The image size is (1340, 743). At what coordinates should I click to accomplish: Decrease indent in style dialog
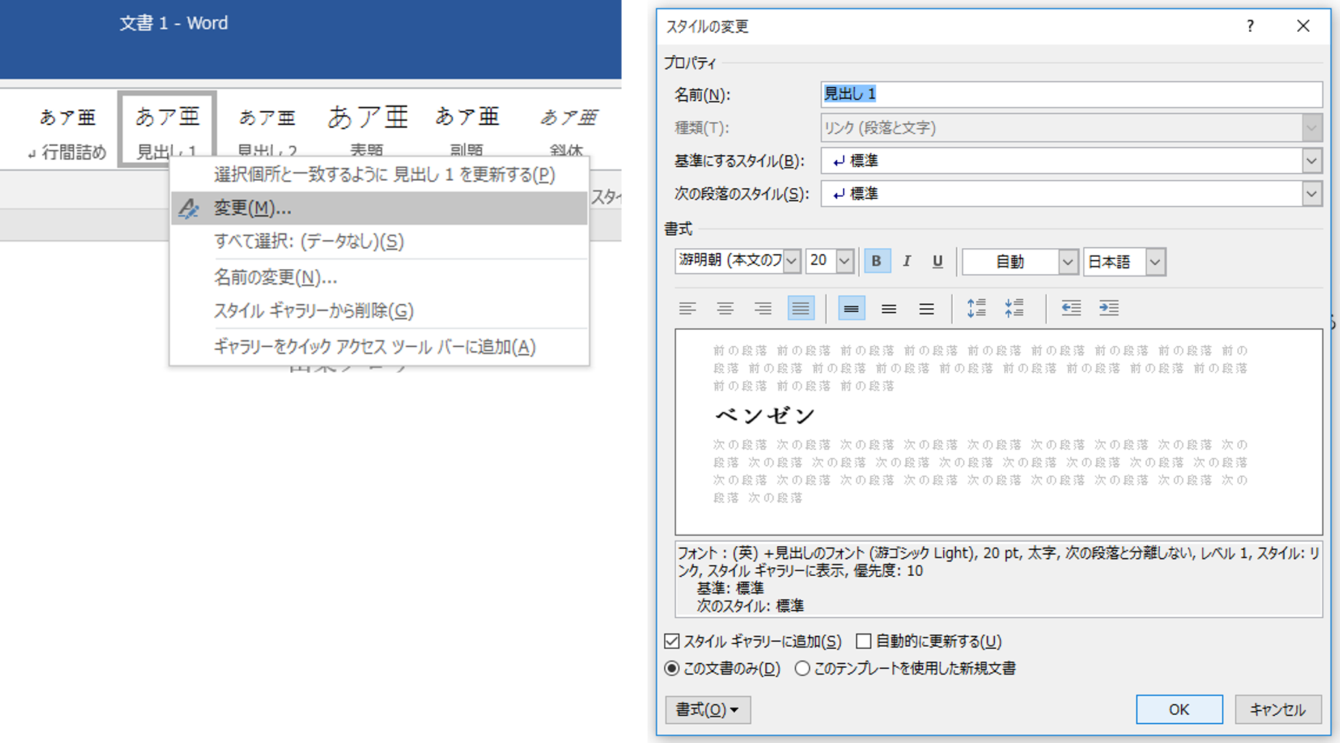(1071, 308)
